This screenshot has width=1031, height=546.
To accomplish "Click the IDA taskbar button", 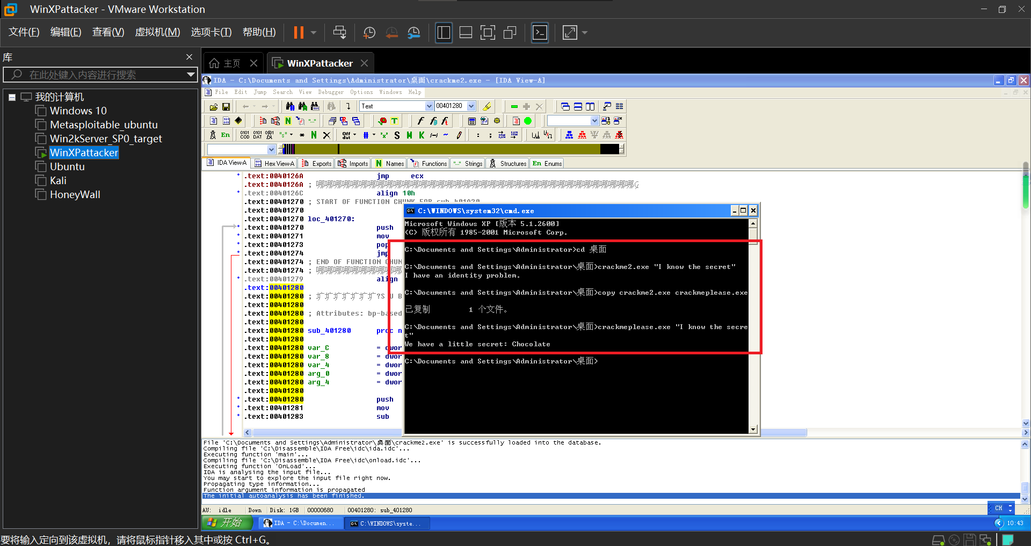I will pyautogui.click(x=300, y=523).
